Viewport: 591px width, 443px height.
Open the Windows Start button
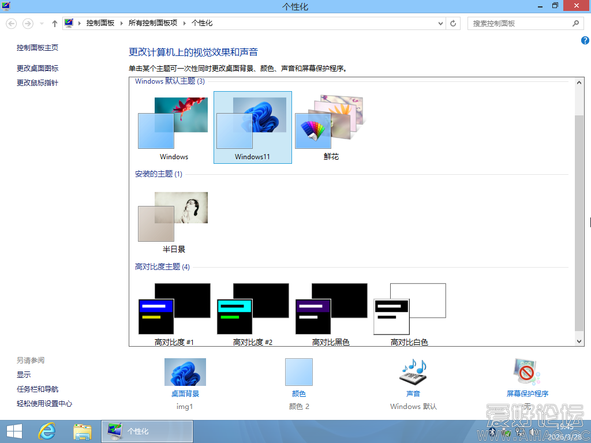[14, 431]
